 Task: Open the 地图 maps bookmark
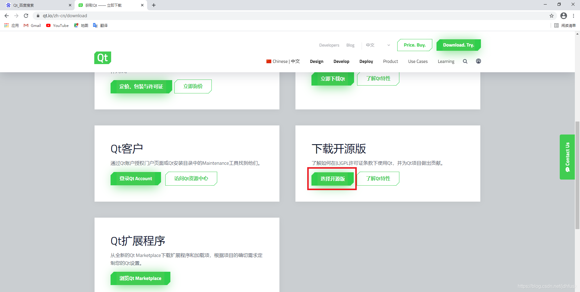tap(81, 26)
